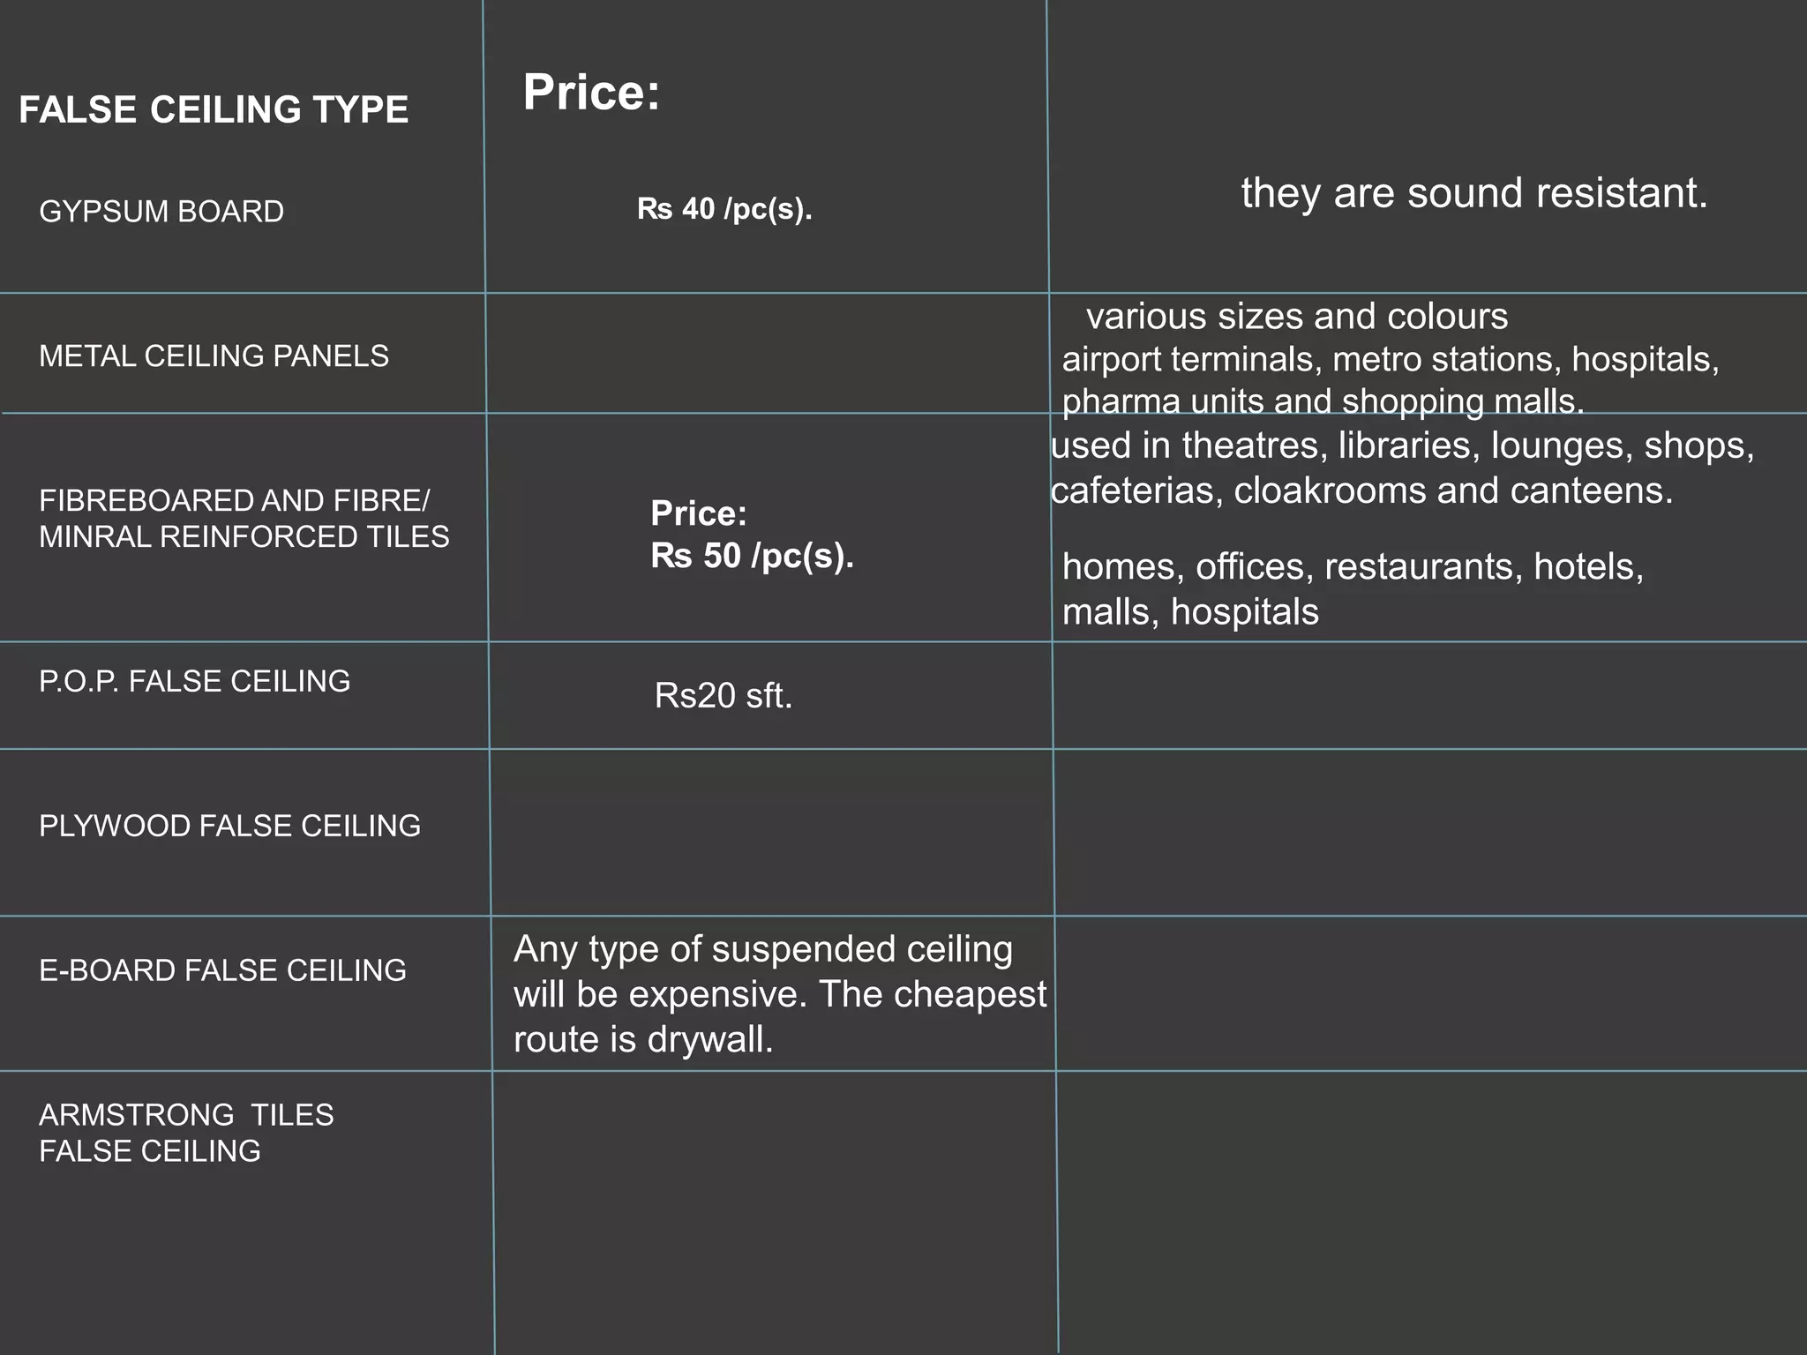This screenshot has width=1807, height=1355.
Task: Click 'used in theatres, libraries, lounges' line
Action: point(1402,445)
